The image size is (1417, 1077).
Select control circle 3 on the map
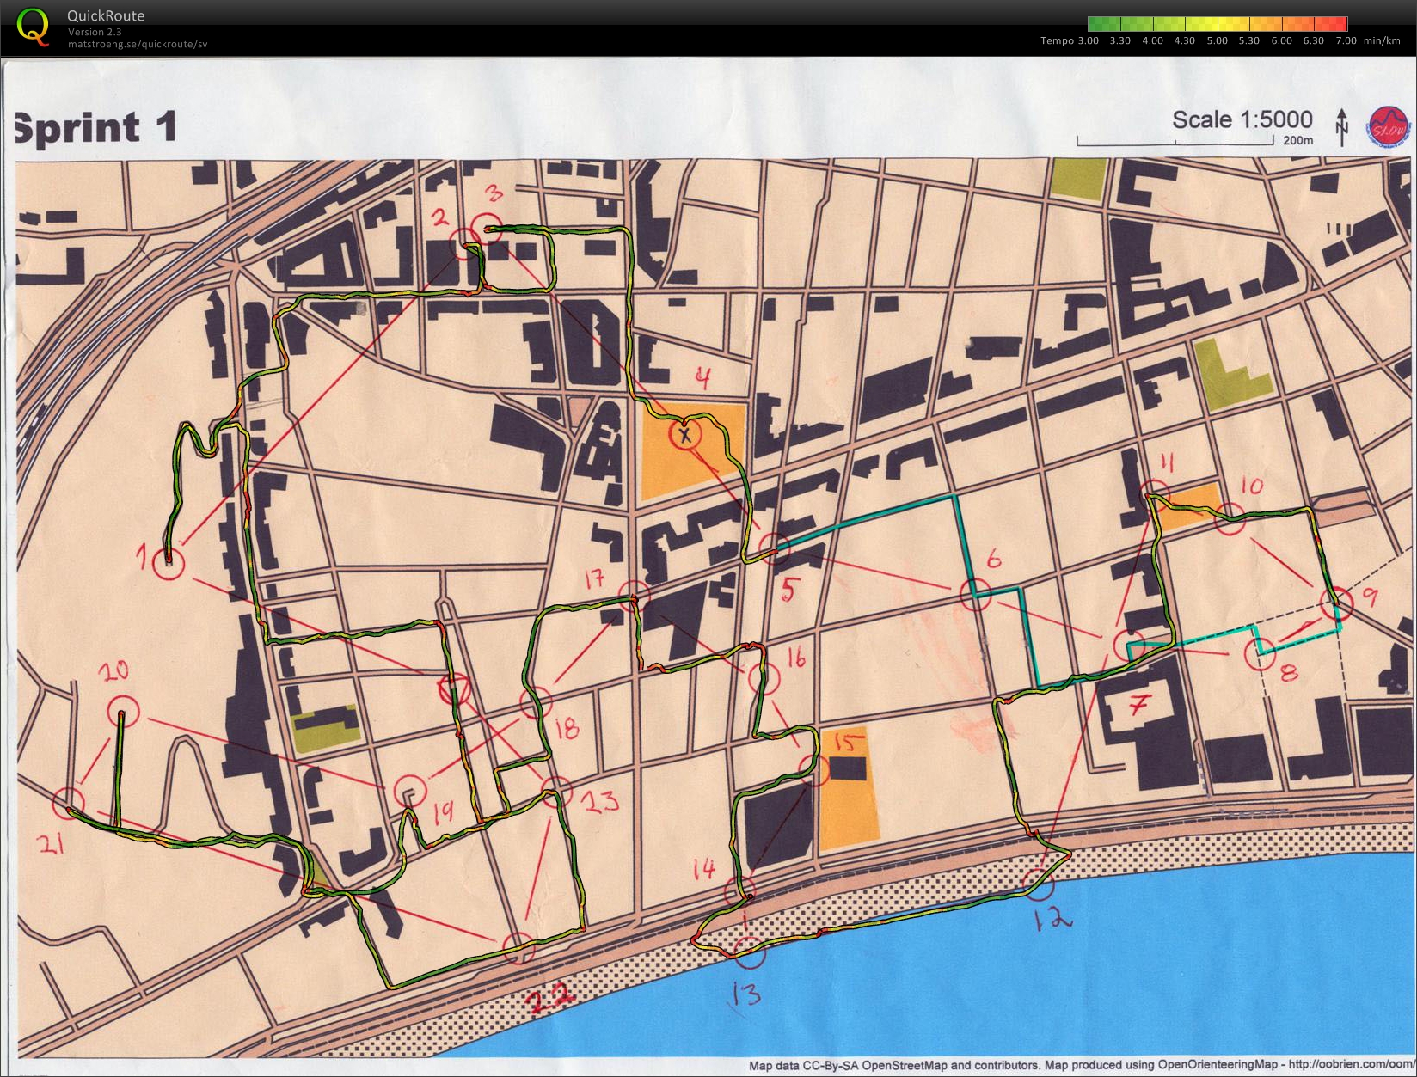488,228
